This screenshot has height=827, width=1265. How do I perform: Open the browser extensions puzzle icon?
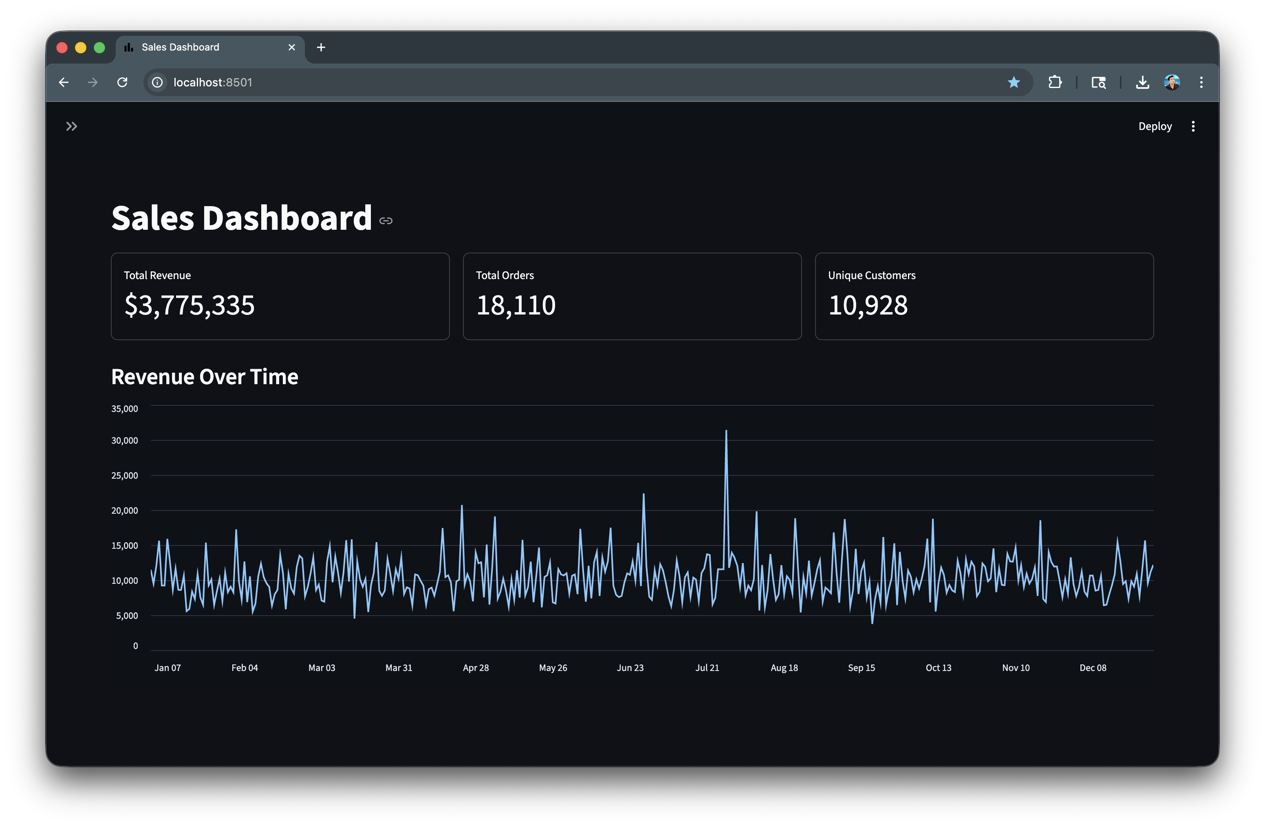1055,82
